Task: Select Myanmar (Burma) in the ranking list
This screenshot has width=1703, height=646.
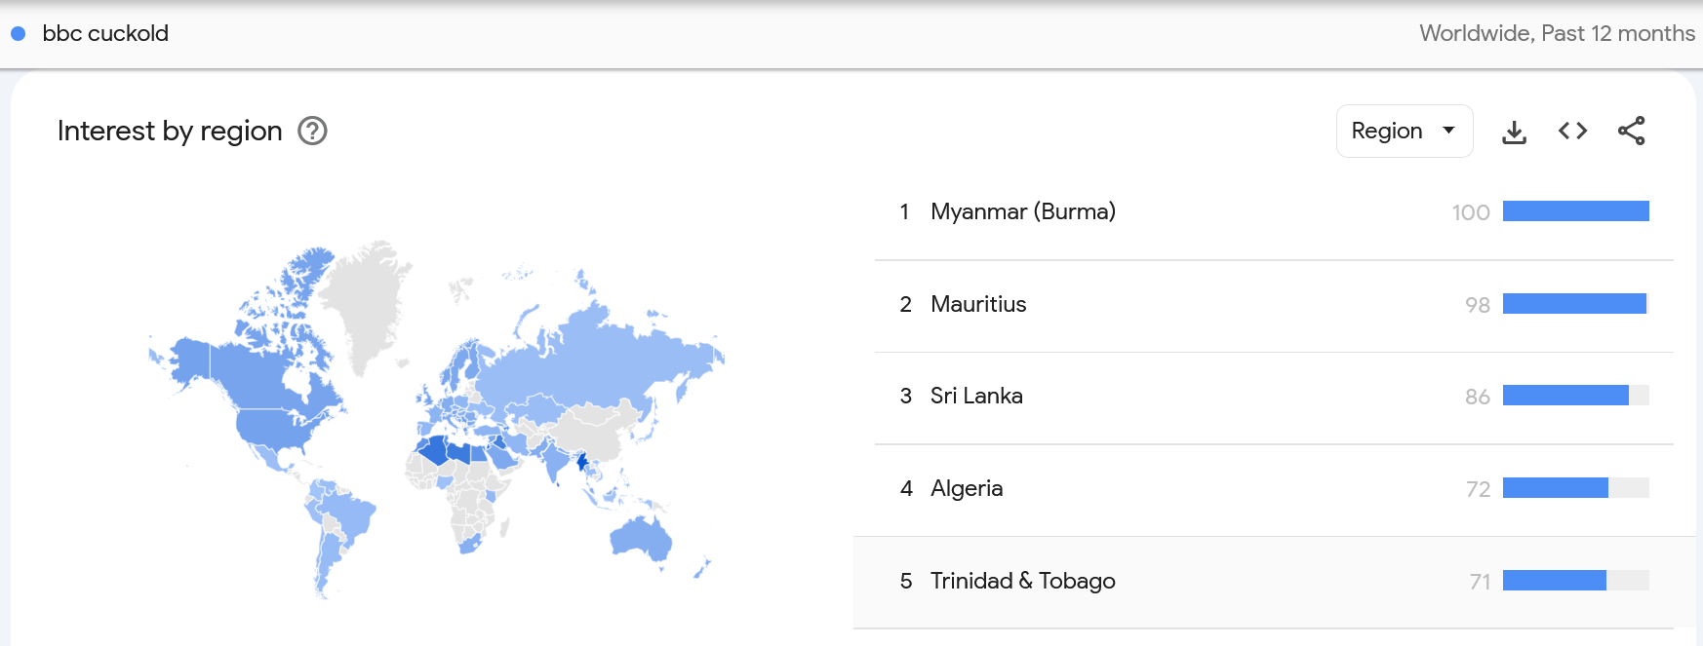Action: (1022, 211)
